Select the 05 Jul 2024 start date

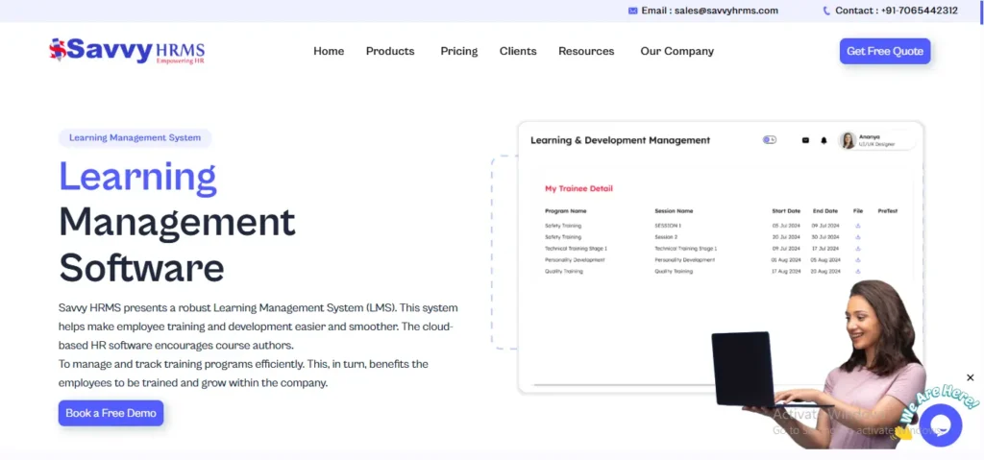(x=786, y=226)
